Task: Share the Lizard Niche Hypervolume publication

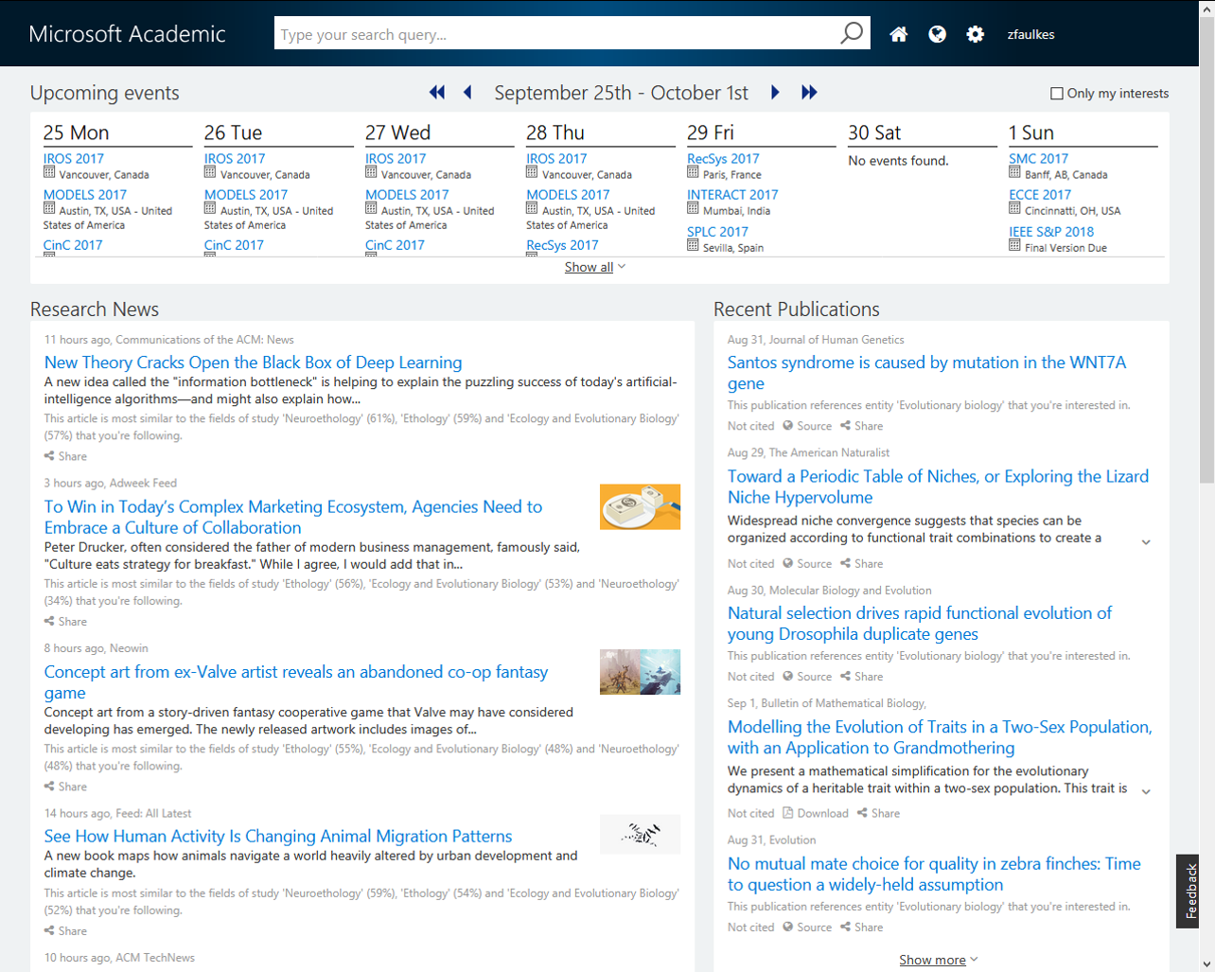Action: [x=861, y=563]
